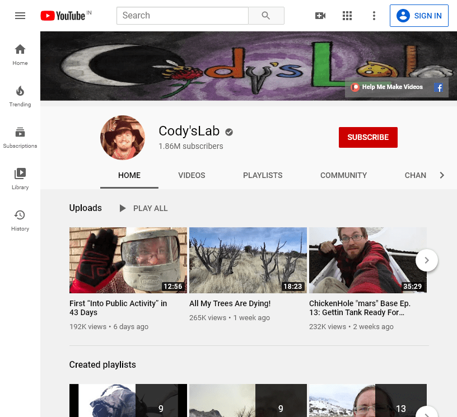Open title All My Trees Are Dying!
This screenshot has width=457, height=417.
point(230,303)
